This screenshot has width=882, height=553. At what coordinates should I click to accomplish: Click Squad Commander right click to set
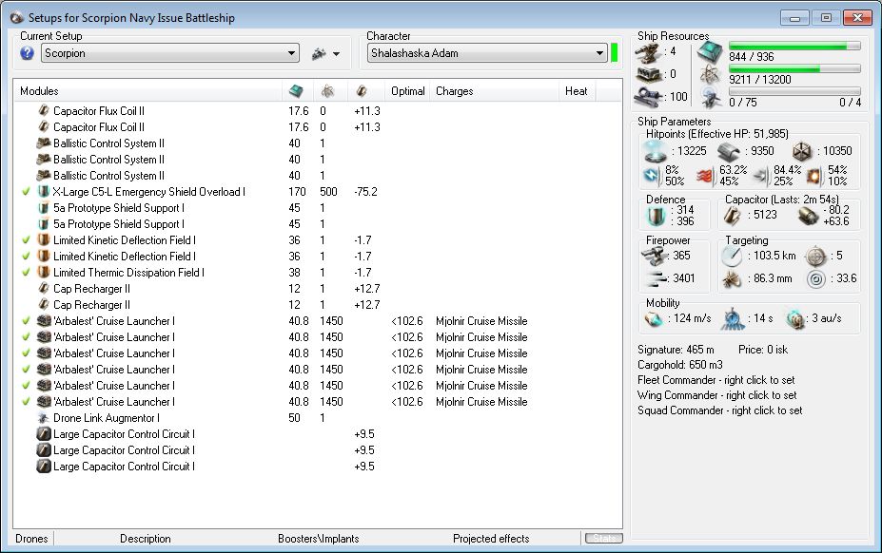720,410
